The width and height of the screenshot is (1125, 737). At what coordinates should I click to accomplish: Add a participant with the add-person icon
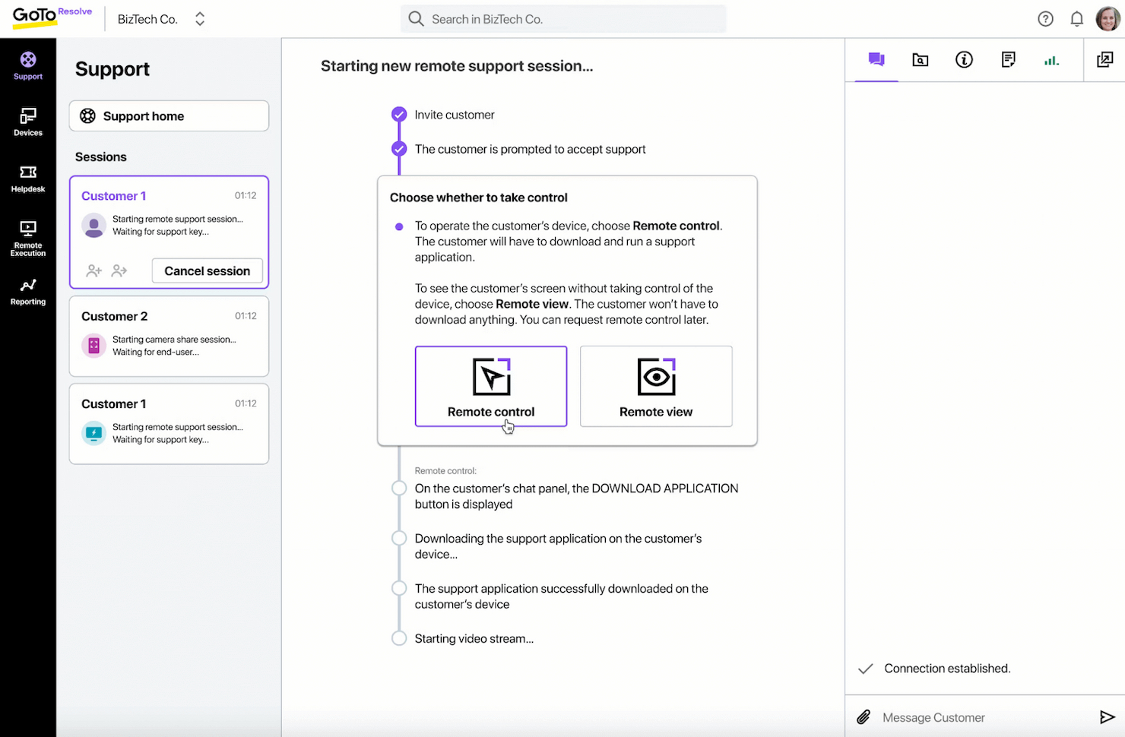pos(93,270)
